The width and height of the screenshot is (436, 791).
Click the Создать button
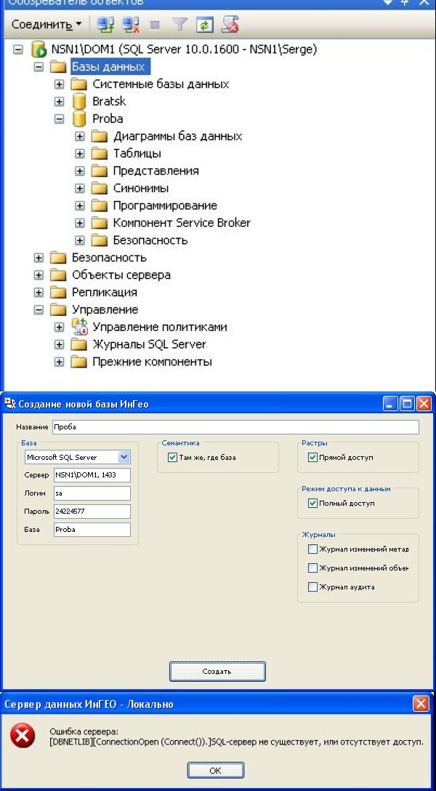coord(217,672)
